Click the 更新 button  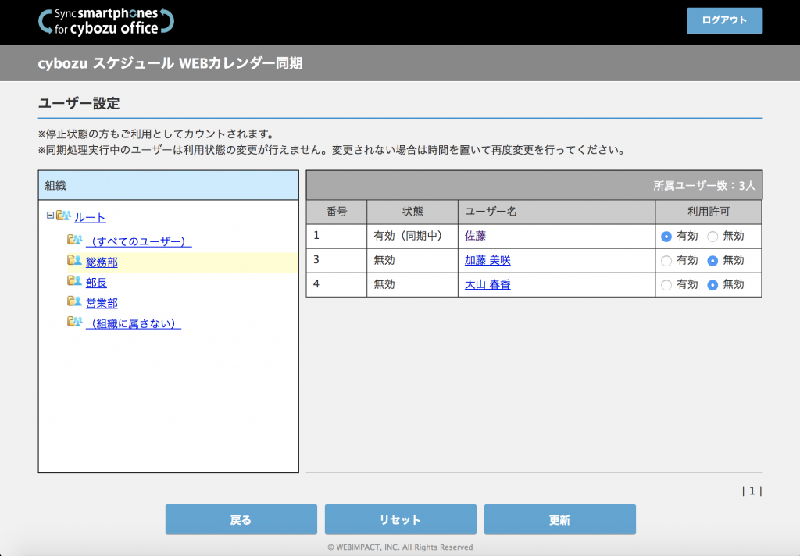coord(559,519)
